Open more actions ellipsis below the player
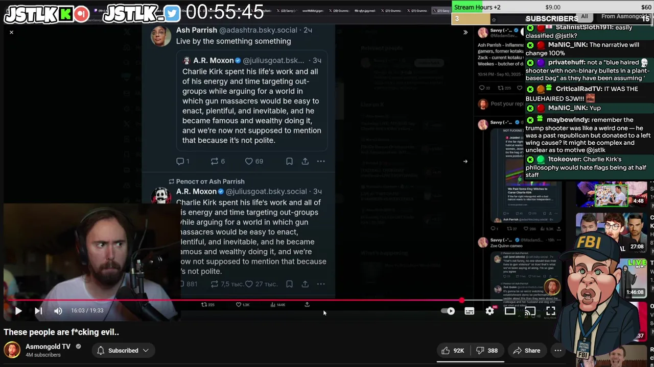The image size is (654, 367). tap(558, 351)
